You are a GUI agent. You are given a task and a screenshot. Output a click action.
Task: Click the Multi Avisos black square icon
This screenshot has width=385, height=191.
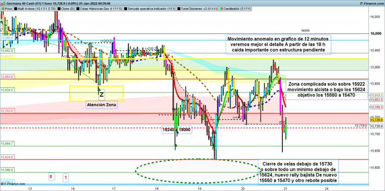pos(15,8)
